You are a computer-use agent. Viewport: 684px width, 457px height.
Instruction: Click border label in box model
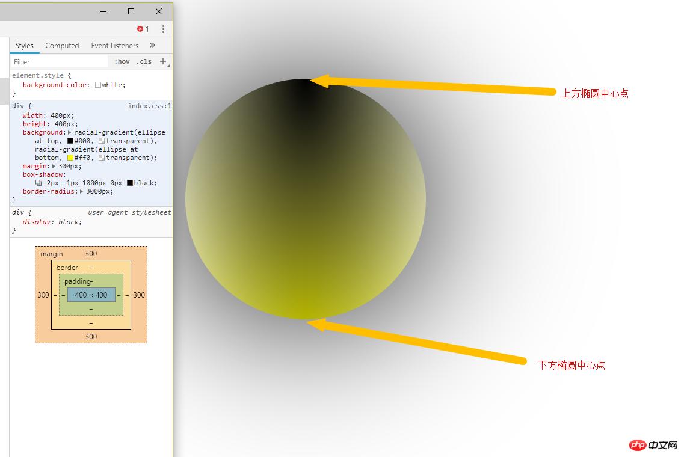coord(67,268)
